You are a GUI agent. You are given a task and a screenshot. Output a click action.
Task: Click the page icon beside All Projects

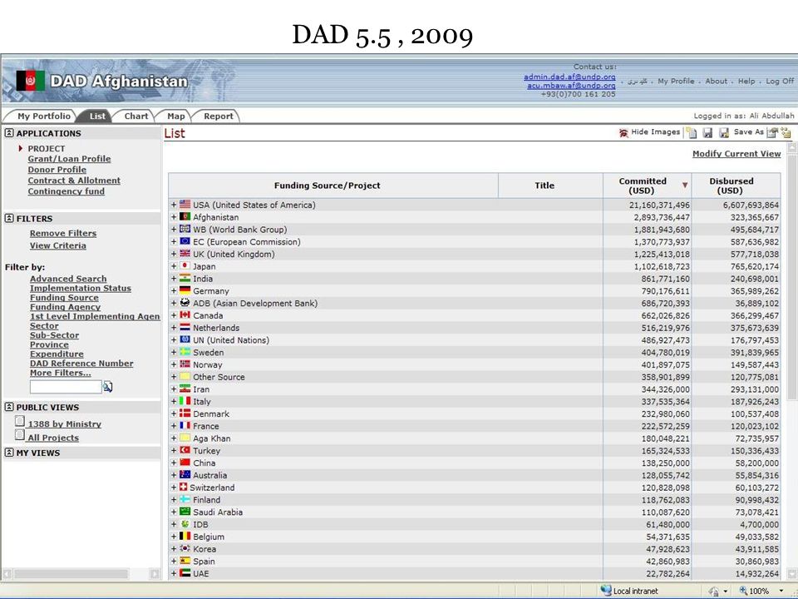click(20, 435)
